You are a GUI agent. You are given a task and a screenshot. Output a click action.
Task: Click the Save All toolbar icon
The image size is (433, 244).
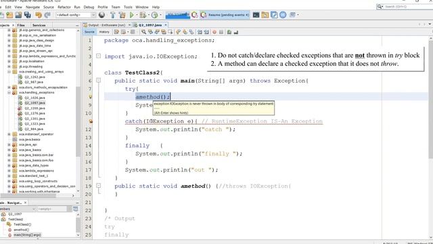(x=27, y=15)
